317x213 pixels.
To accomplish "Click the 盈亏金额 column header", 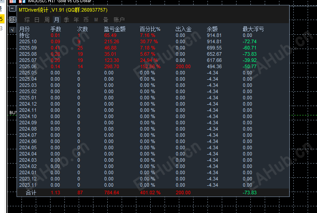I will (x=114, y=29).
